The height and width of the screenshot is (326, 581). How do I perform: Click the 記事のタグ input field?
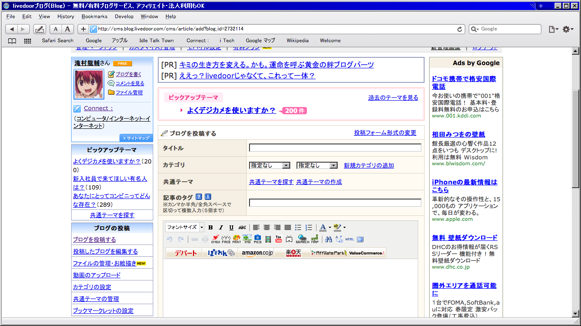[x=335, y=203]
